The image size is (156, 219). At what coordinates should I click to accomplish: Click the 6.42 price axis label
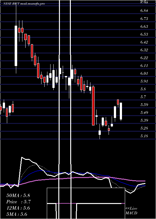(144, 42)
